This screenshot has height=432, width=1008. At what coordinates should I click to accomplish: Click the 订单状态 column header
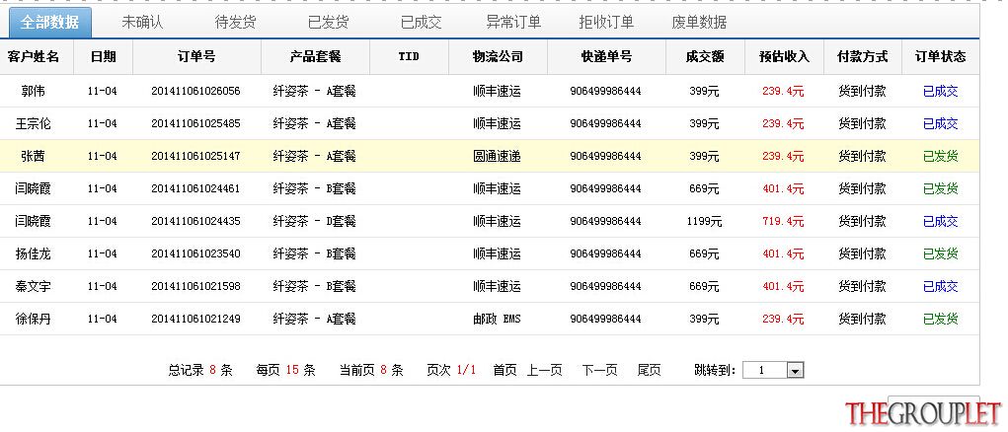tap(941, 56)
